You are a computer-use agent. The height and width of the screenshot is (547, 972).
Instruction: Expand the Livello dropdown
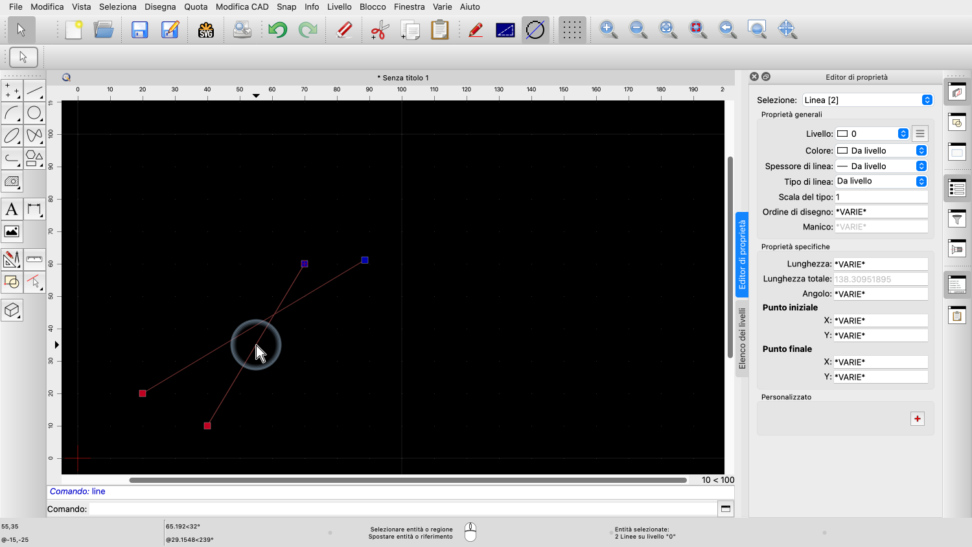[x=872, y=134]
